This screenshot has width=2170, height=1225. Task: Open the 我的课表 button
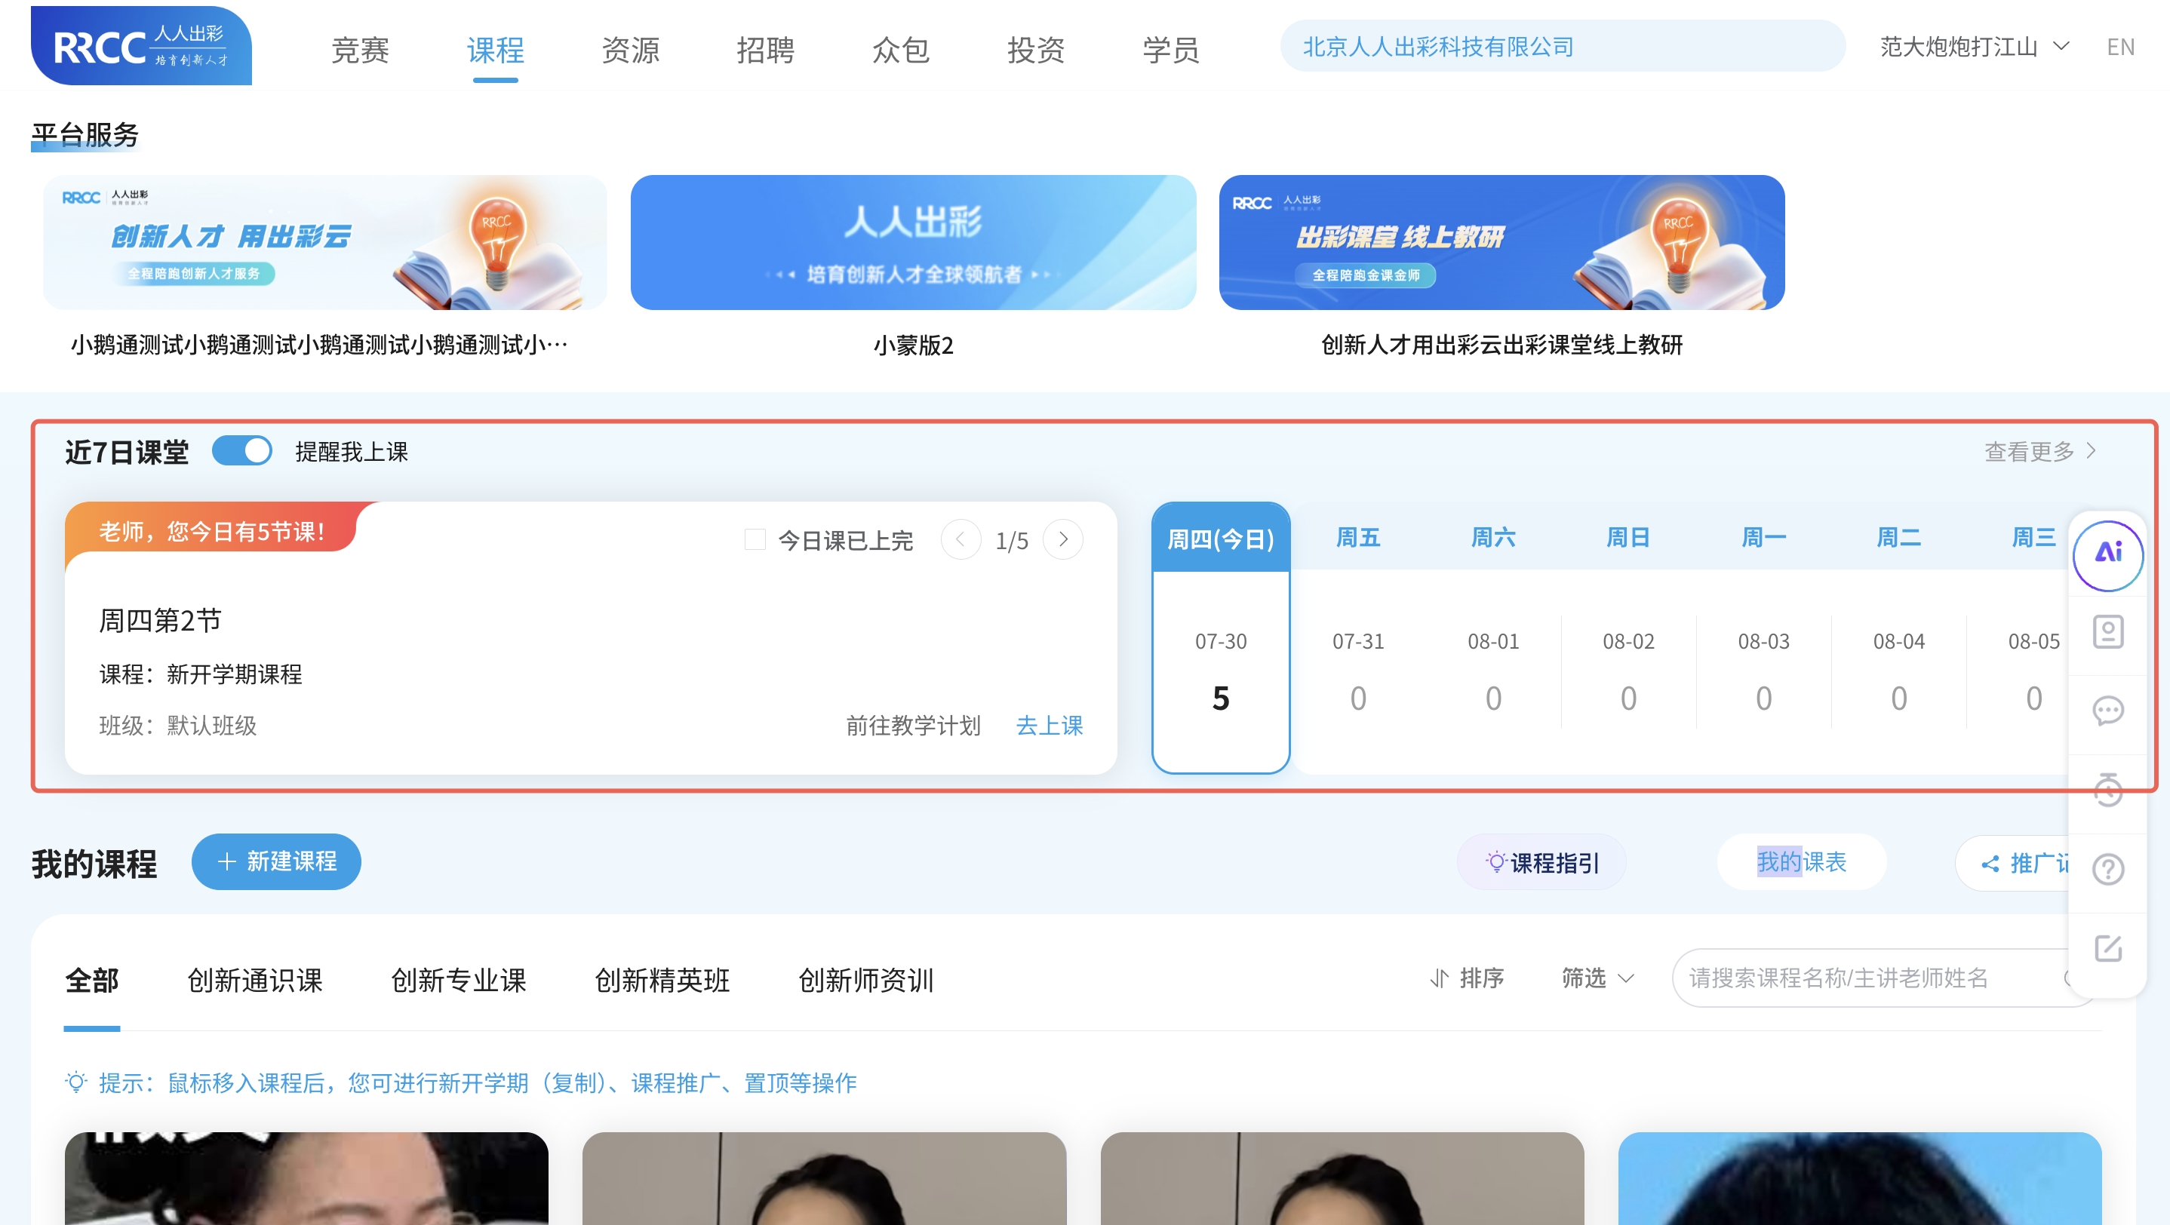[x=1801, y=862]
